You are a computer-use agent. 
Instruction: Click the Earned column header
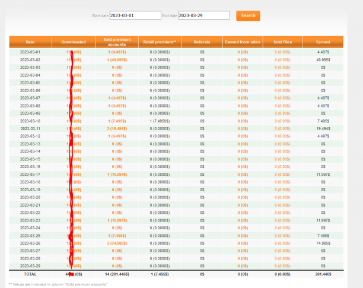point(323,42)
